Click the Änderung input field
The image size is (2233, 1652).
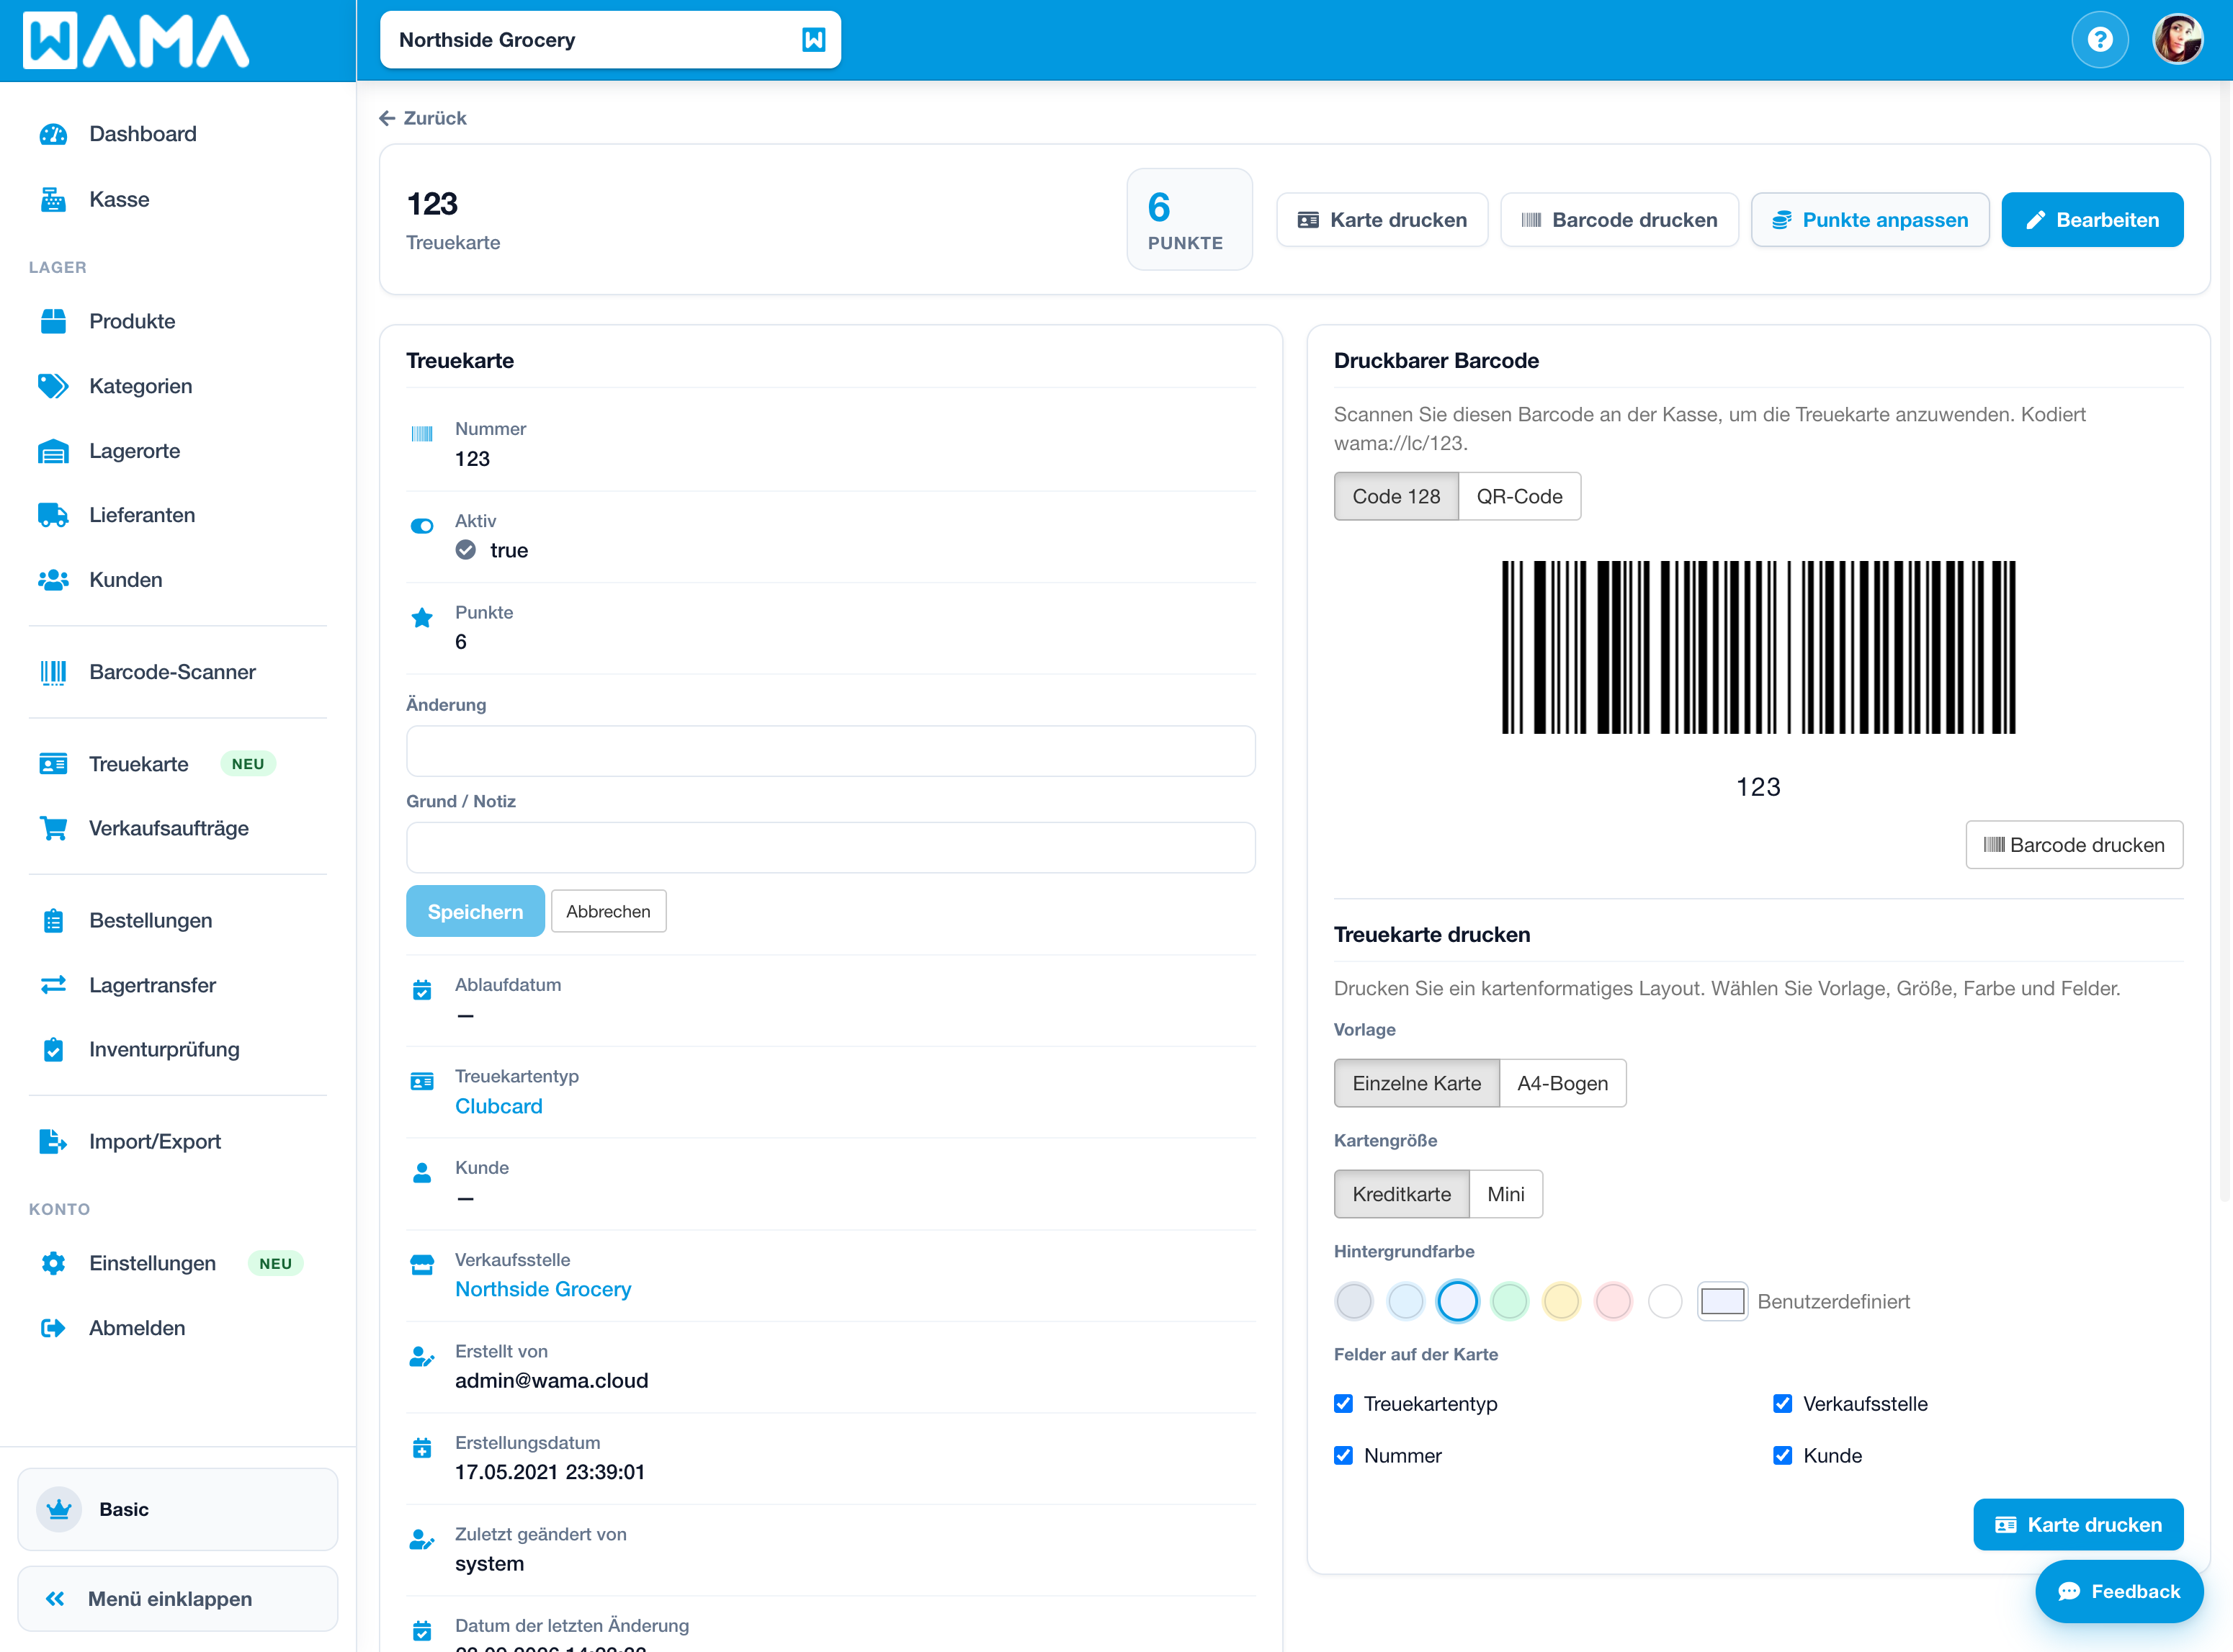point(830,751)
